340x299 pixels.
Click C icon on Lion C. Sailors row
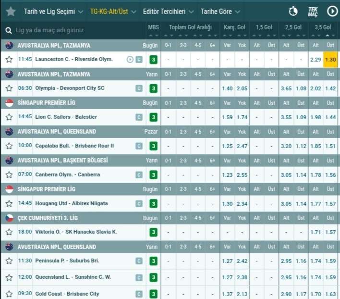pos(139,117)
